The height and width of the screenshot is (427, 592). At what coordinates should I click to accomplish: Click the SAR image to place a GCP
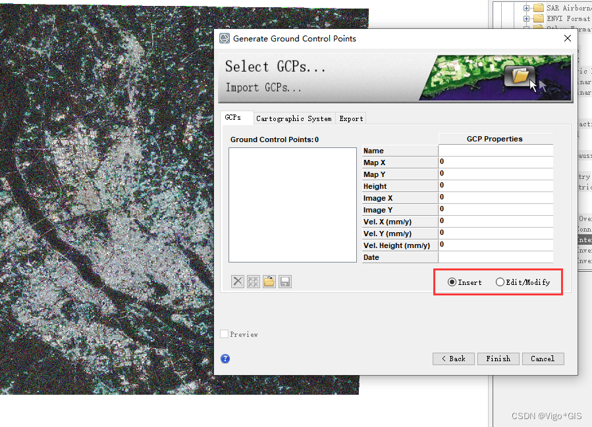click(107, 200)
